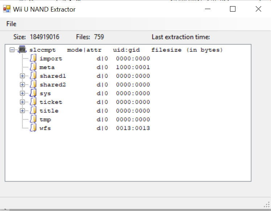Click the Size 184919016 value
271x211 pixels.
point(45,37)
